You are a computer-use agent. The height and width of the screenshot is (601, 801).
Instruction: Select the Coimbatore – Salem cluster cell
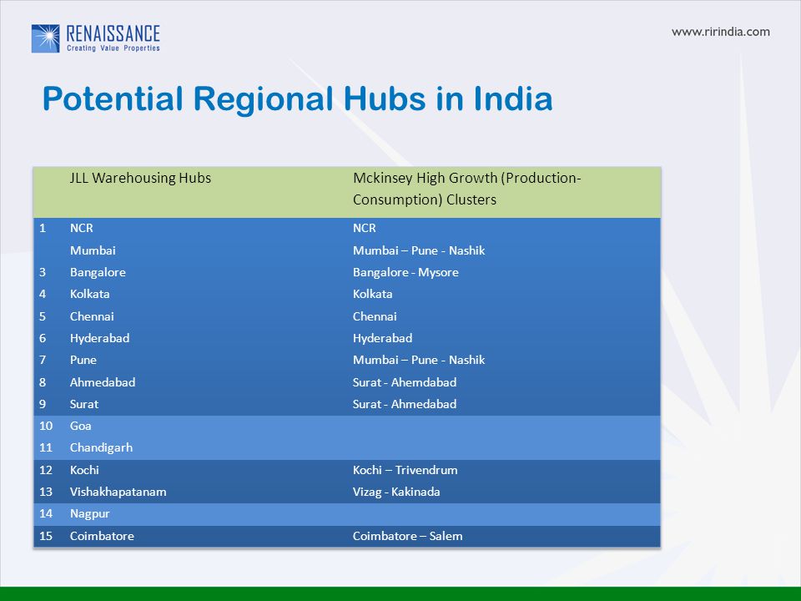coord(408,536)
